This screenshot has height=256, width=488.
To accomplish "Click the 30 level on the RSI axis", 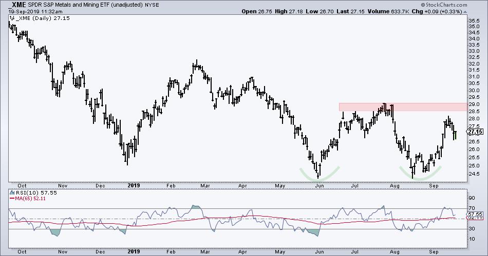I will pos(472,229).
